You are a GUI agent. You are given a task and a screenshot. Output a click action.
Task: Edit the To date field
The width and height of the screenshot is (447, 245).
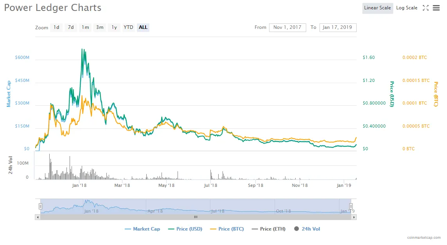(x=338, y=27)
